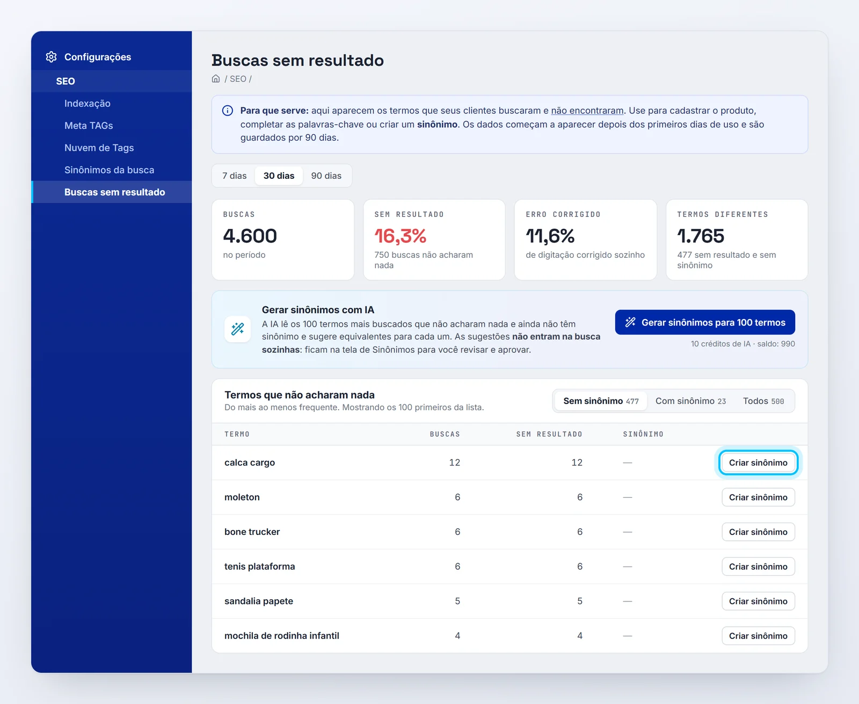
Task: Create synonym for calca cargo
Action: coord(758,463)
